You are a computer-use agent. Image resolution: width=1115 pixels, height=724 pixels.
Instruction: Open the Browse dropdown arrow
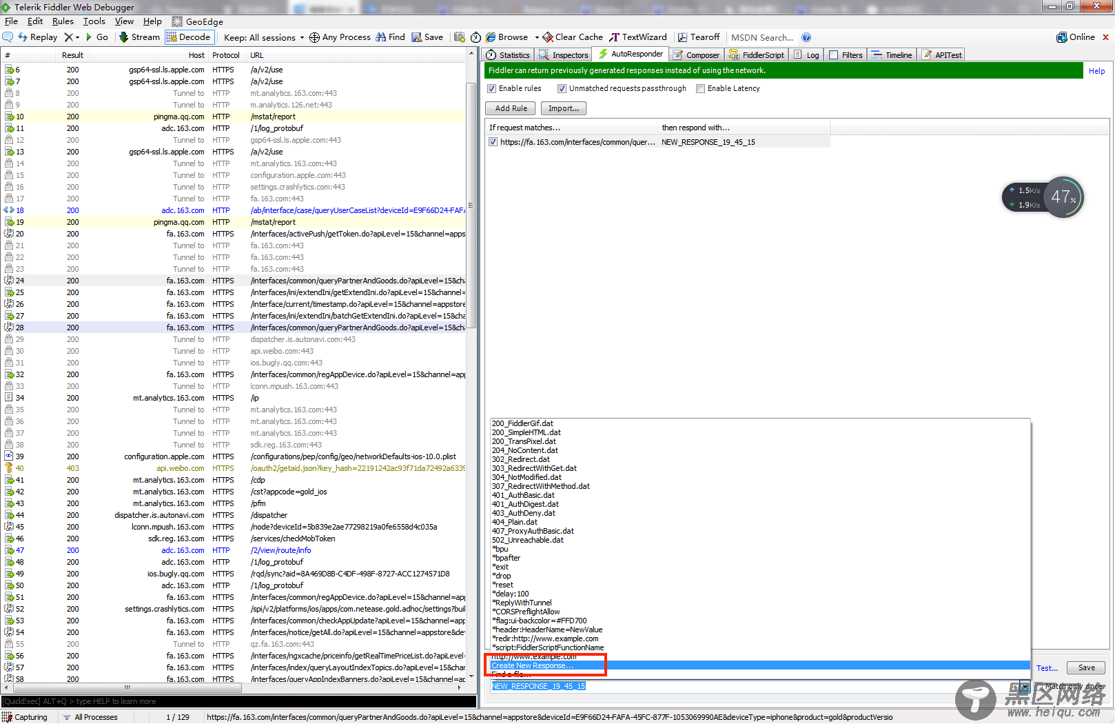pos(536,38)
